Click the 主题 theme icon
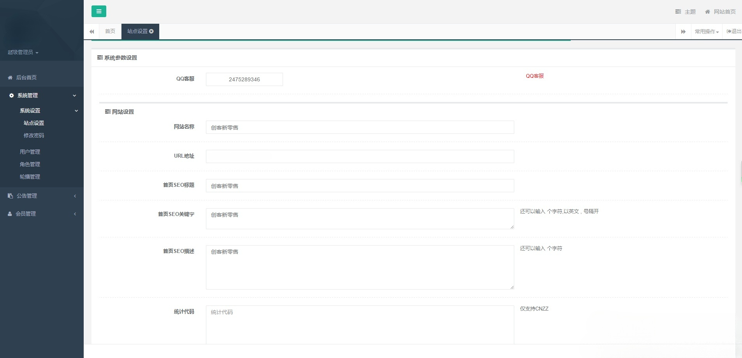The width and height of the screenshot is (742, 358). 679,12
